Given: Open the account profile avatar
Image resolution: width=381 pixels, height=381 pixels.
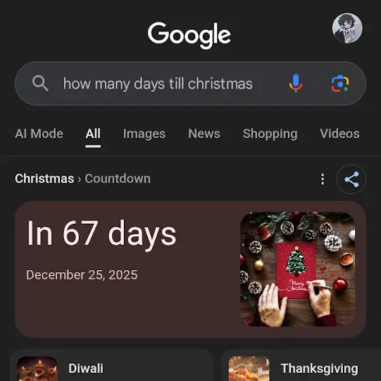Looking at the screenshot, I should pos(347,28).
